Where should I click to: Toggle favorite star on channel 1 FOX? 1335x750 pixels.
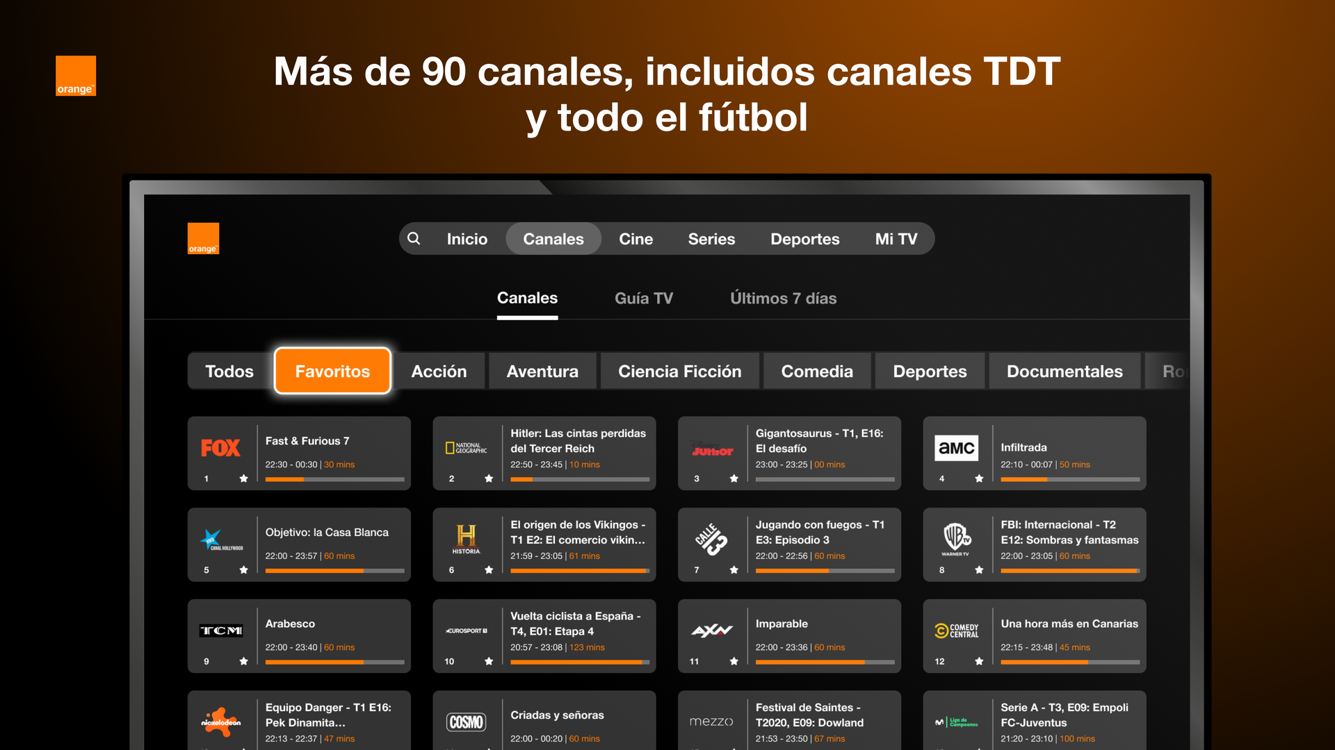(x=243, y=478)
